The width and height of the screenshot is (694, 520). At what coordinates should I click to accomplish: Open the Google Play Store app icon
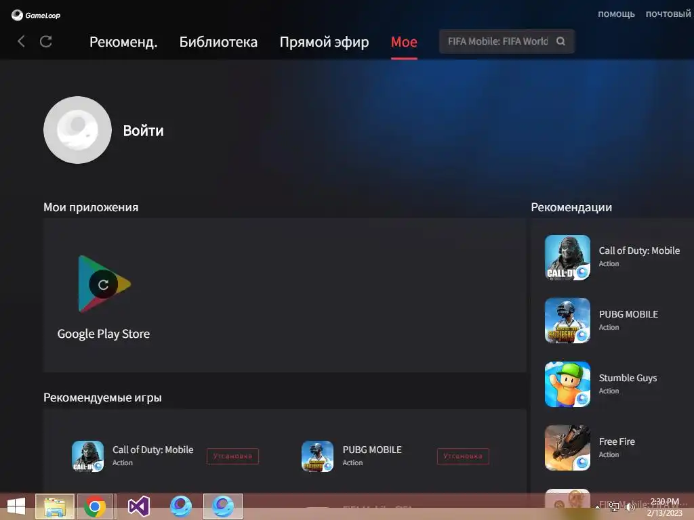pos(104,284)
